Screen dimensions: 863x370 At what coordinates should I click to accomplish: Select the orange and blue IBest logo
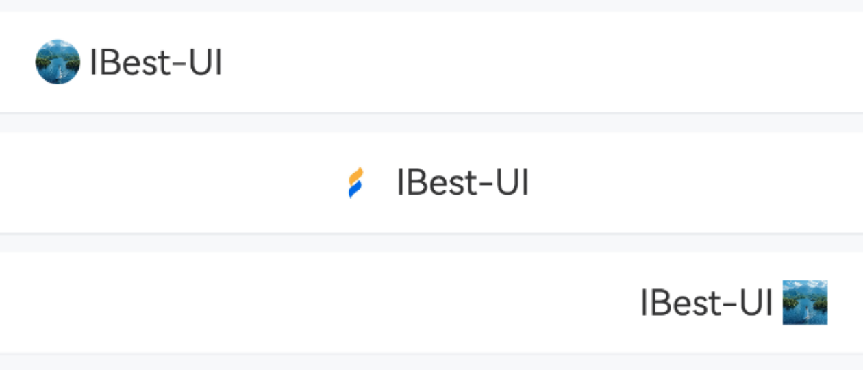coord(356,182)
